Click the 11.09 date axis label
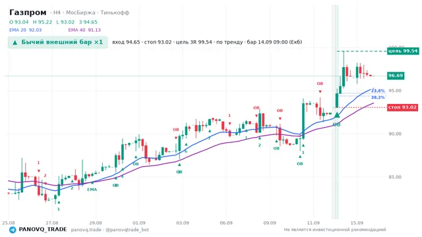Image resolution: width=422 pixels, height=237 pixels. coord(313,223)
